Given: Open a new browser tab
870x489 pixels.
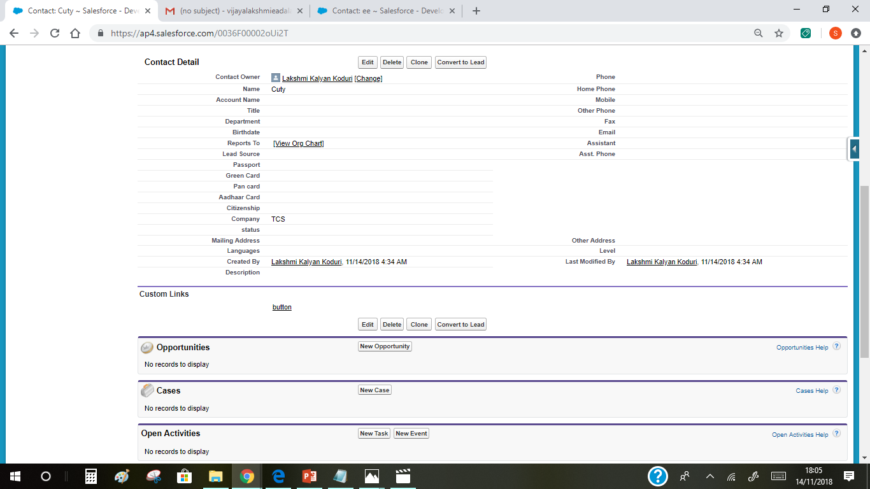Looking at the screenshot, I should click(476, 11).
